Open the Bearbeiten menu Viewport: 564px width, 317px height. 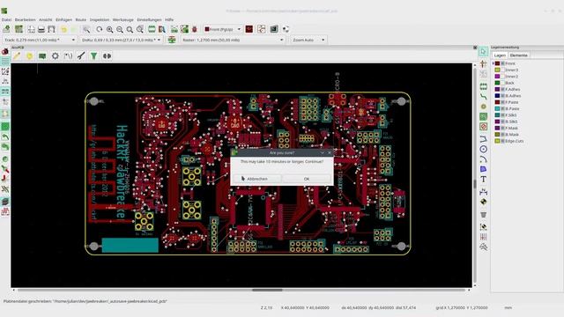(26, 19)
